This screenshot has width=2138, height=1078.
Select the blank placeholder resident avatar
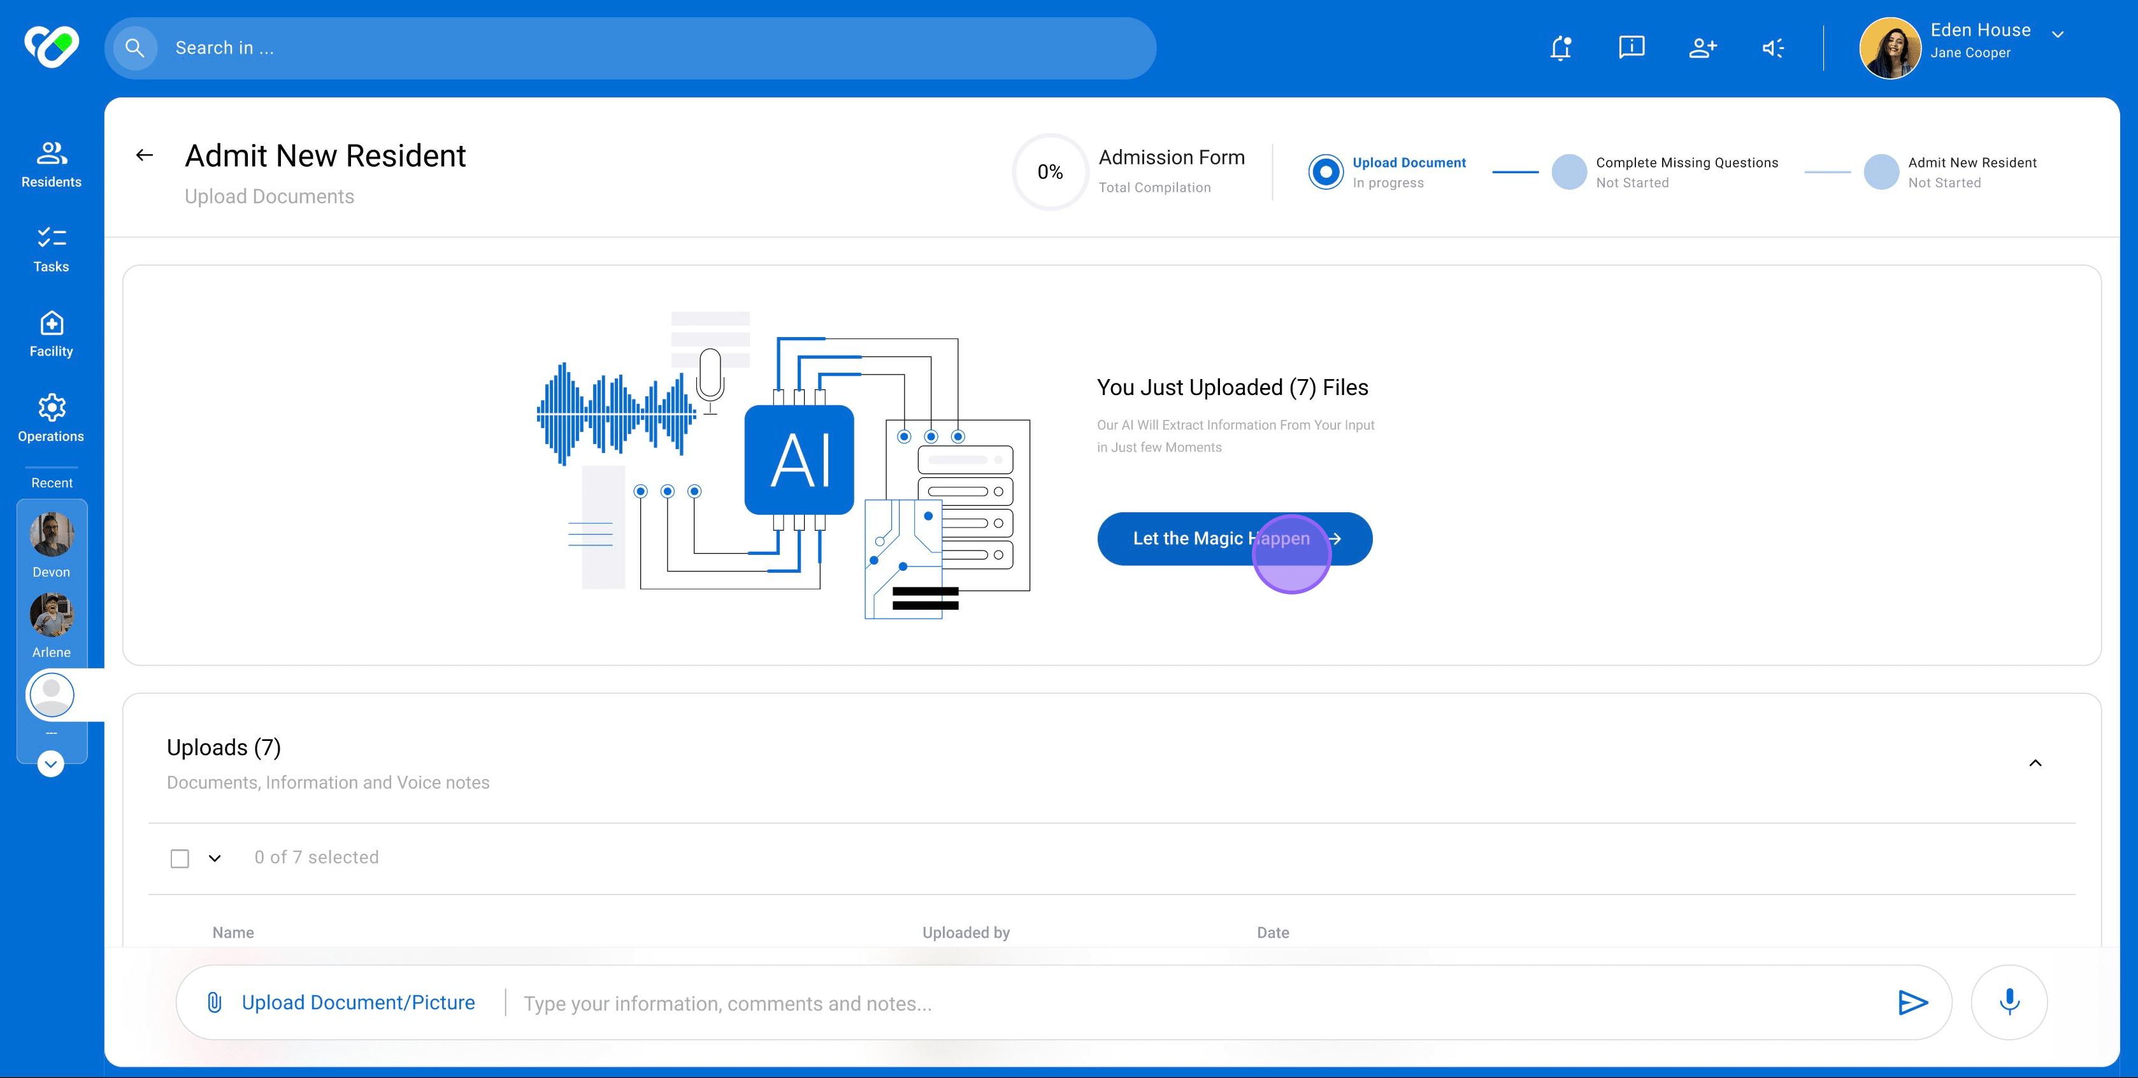(x=52, y=694)
